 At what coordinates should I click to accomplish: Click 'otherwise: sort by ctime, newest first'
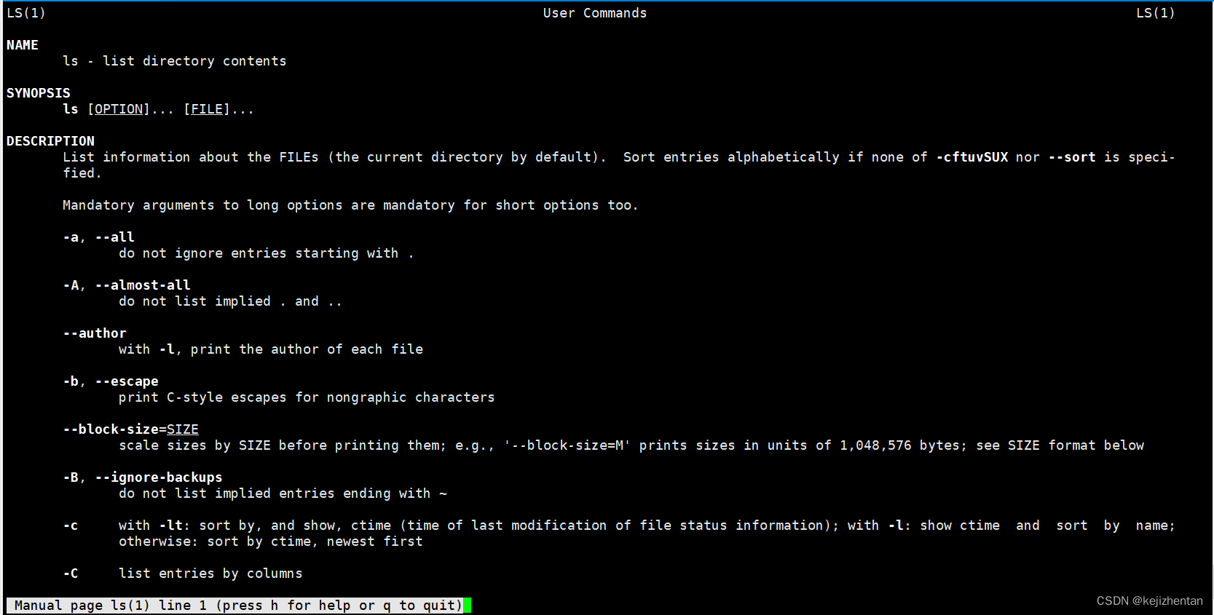(x=271, y=541)
